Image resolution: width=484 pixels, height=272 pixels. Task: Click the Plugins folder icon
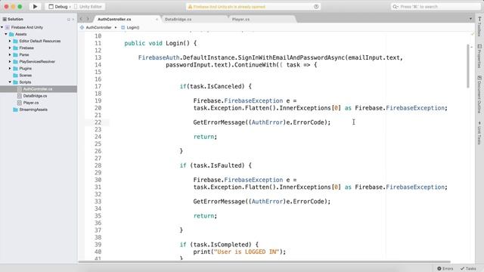pyautogui.click(x=15, y=69)
